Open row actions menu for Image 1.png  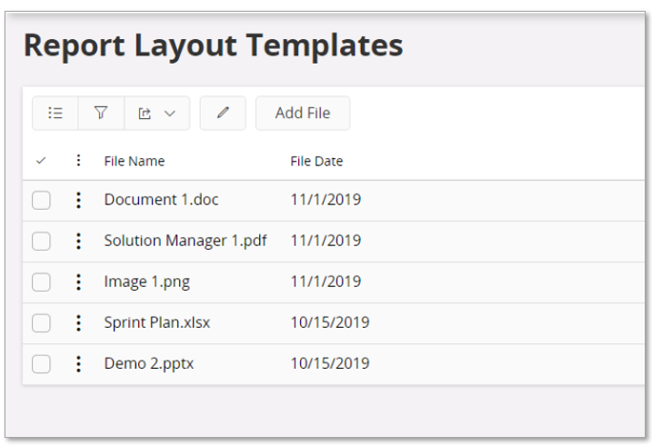click(x=78, y=282)
